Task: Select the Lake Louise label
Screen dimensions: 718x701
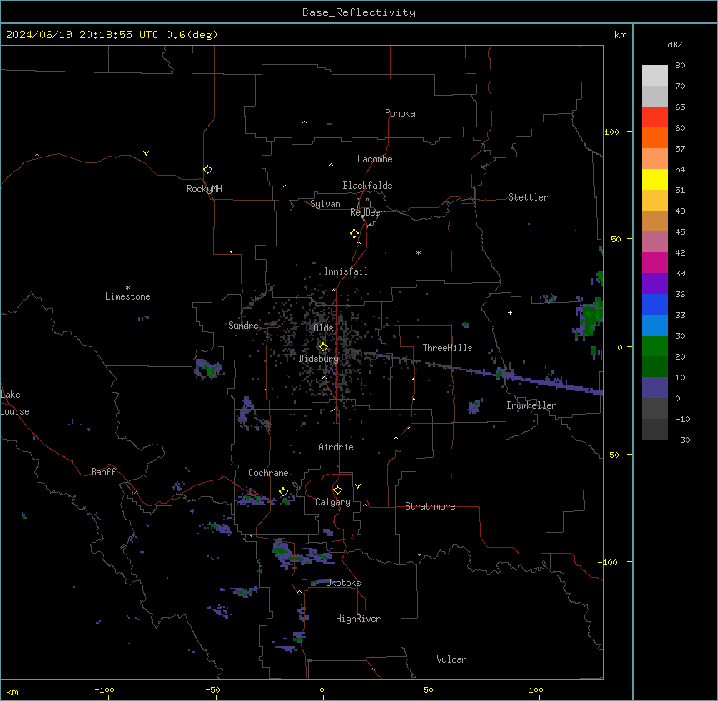Action: [15, 403]
